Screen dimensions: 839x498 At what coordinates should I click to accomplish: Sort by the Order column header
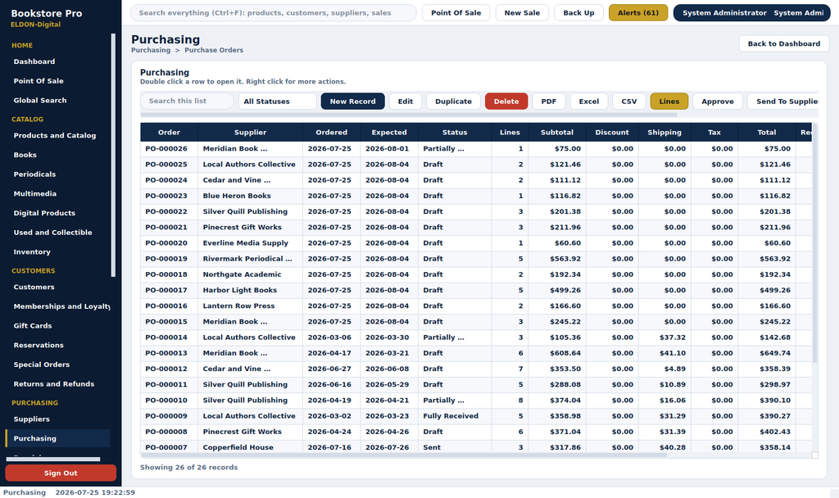pyautogui.click(x=169, y=132)
